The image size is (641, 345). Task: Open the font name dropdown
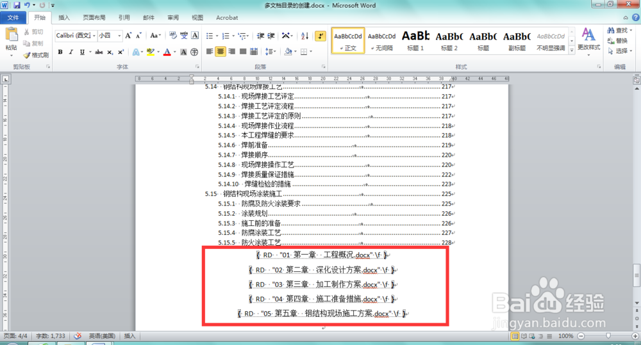click(x=94, y=35)
